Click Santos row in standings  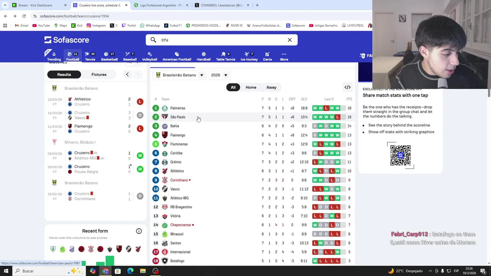pyautogui.click(x=252, y=243)
